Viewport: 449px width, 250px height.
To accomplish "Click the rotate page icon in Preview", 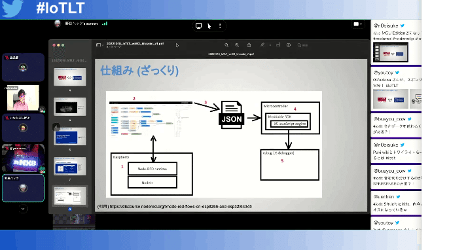I will pos(278,45).
